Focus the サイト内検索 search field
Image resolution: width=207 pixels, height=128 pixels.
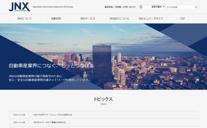click(x=180, y=7)
